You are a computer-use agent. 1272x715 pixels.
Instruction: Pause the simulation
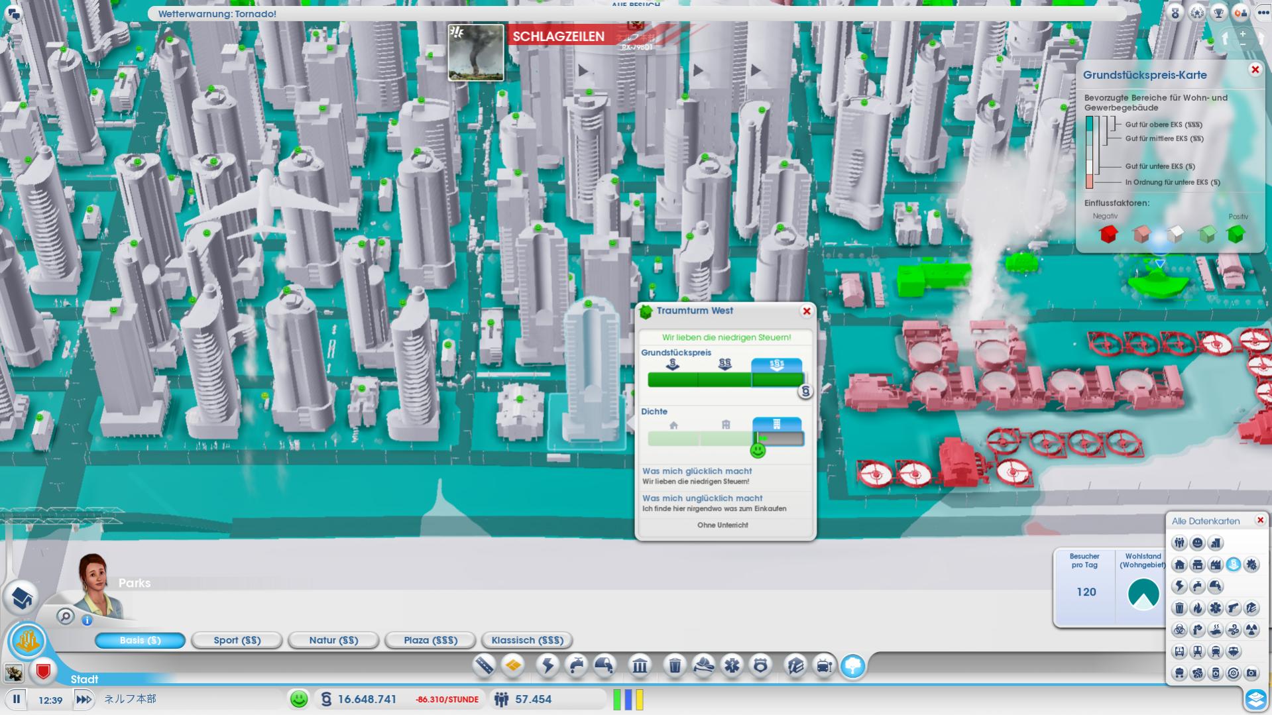16,699
